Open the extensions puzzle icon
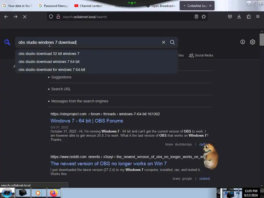The height and width of the screenshot is (198, 264). pyautogui.click(x=249, y=16)
